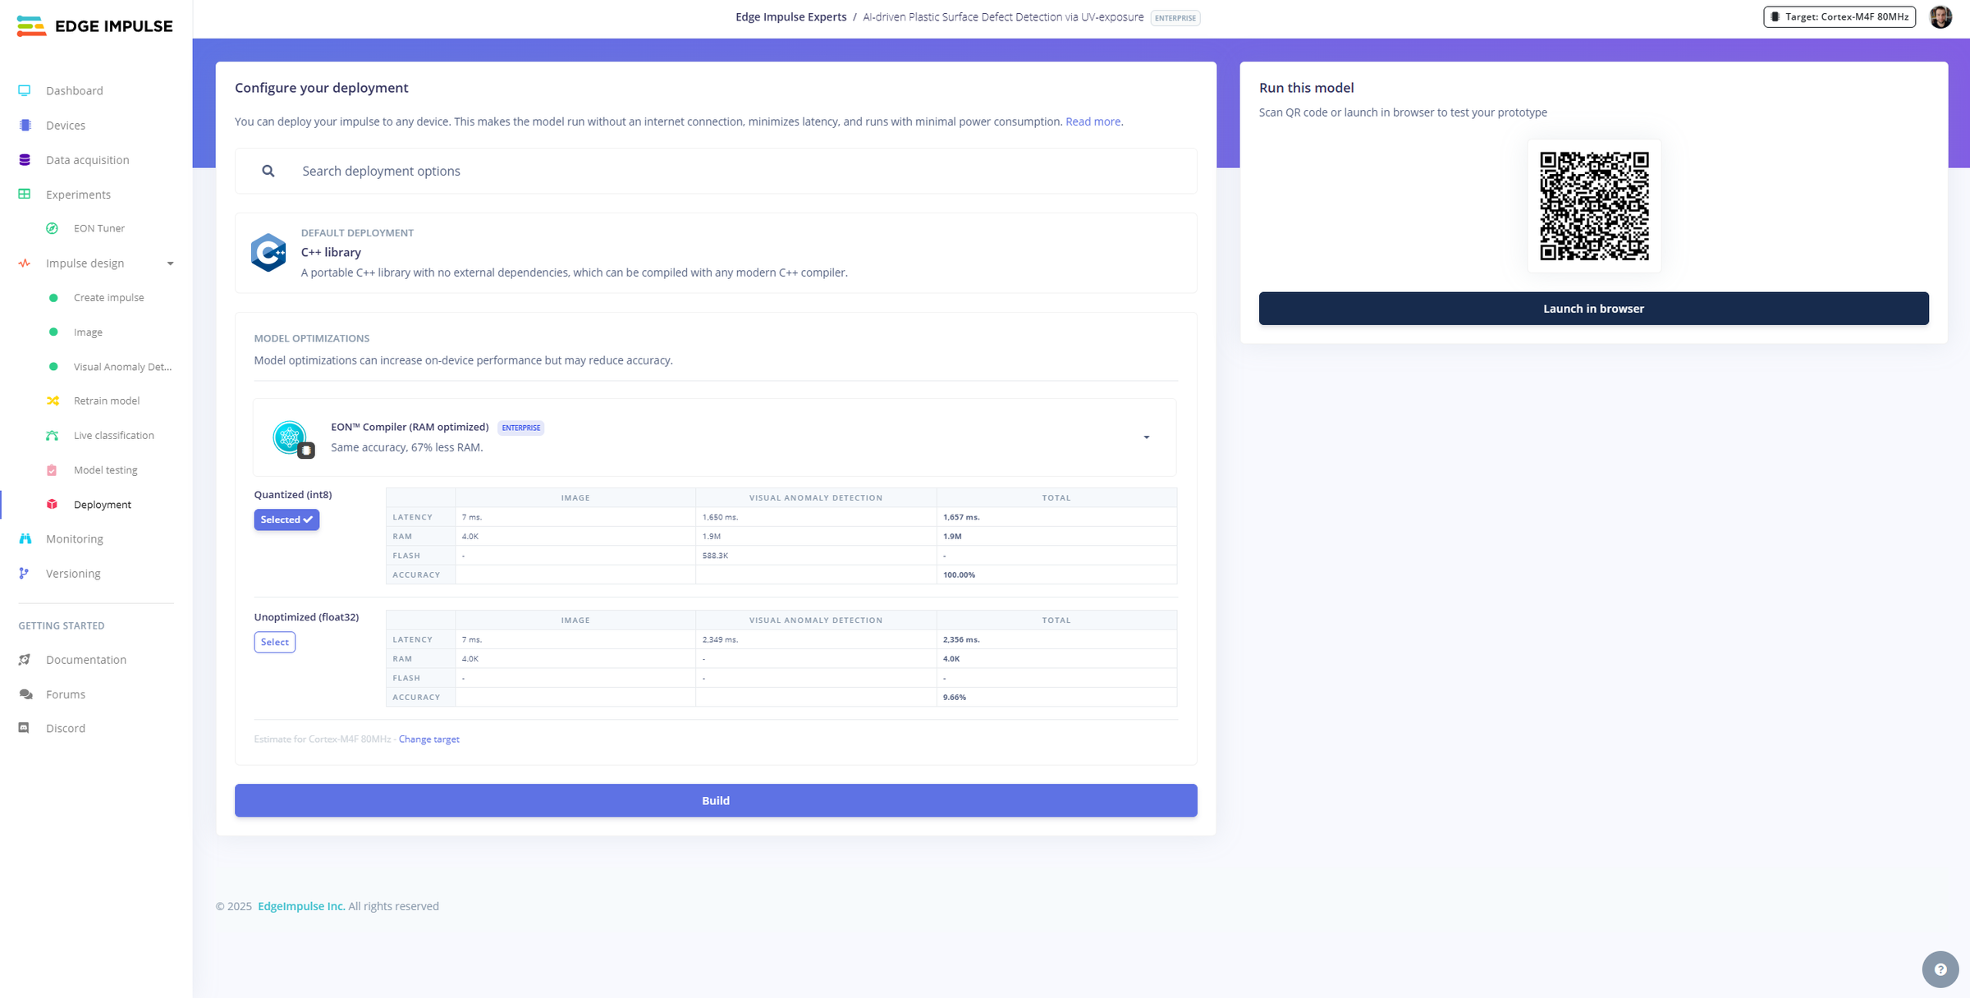Viewport: 1970px width, 998px height.
Task: Click the Build button
Action: click(716, 800)
